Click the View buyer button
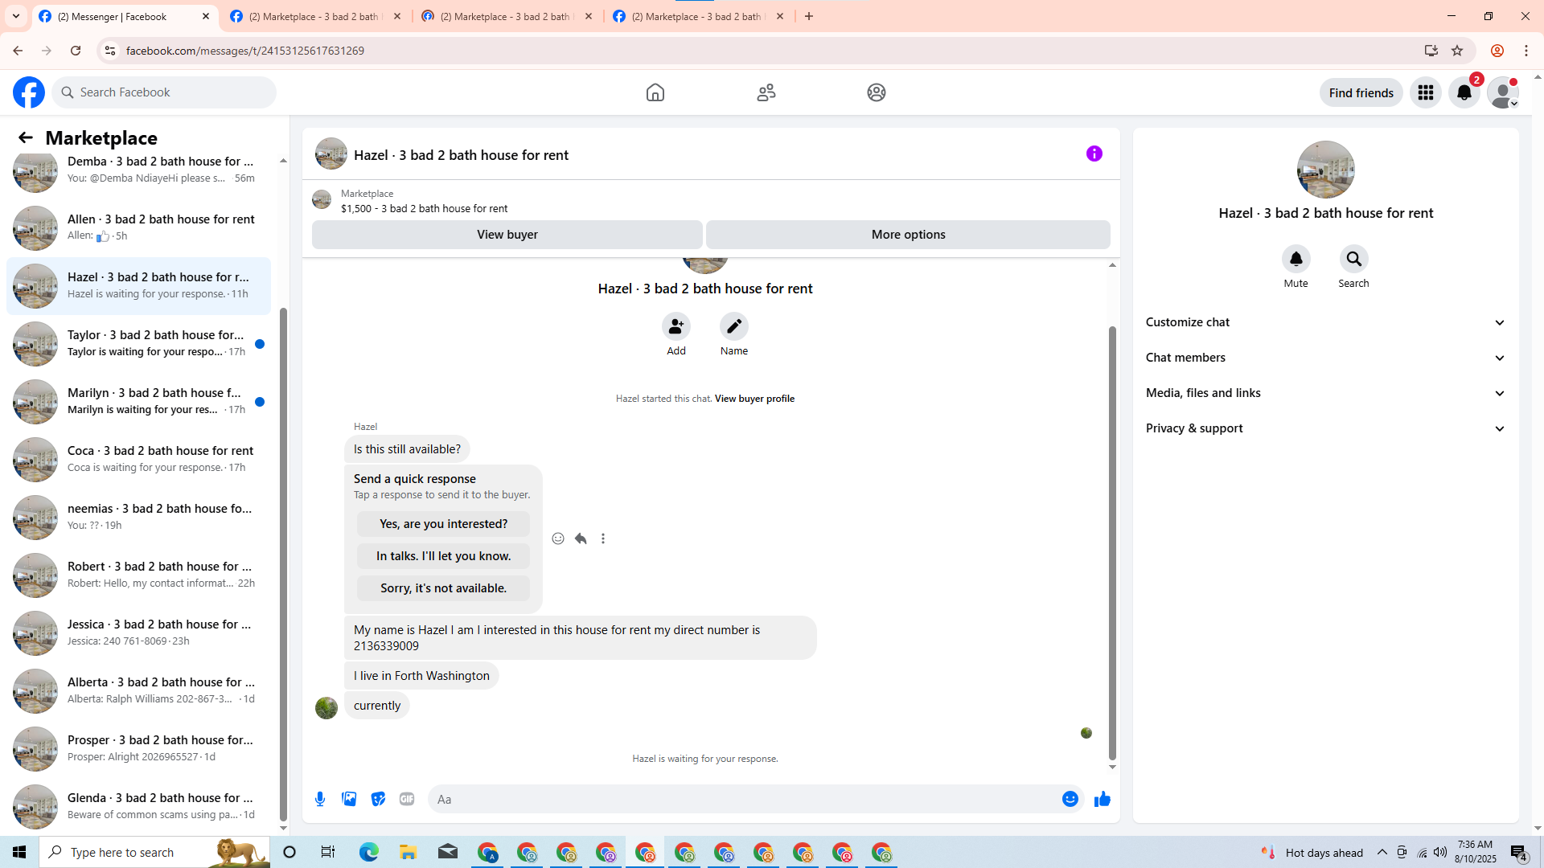The image size is (1544, 868). [x=507, y=235]
